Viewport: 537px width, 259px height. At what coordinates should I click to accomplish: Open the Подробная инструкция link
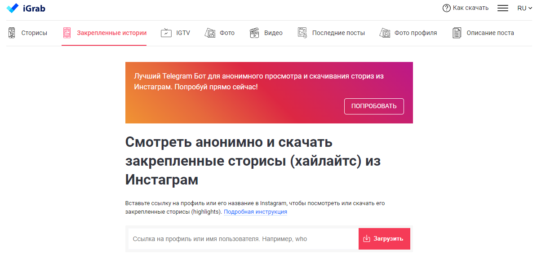255,212
